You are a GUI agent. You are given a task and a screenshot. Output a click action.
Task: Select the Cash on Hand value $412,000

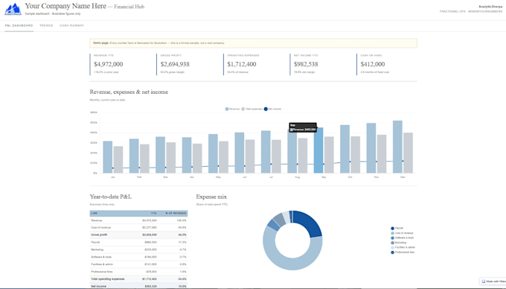click(373, 64)
